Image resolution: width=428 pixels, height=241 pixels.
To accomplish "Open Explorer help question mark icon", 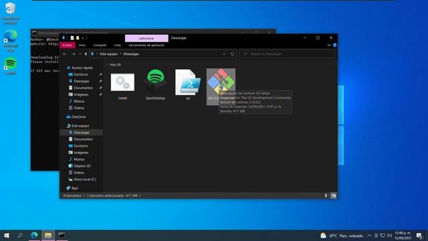I will [334, 45].
